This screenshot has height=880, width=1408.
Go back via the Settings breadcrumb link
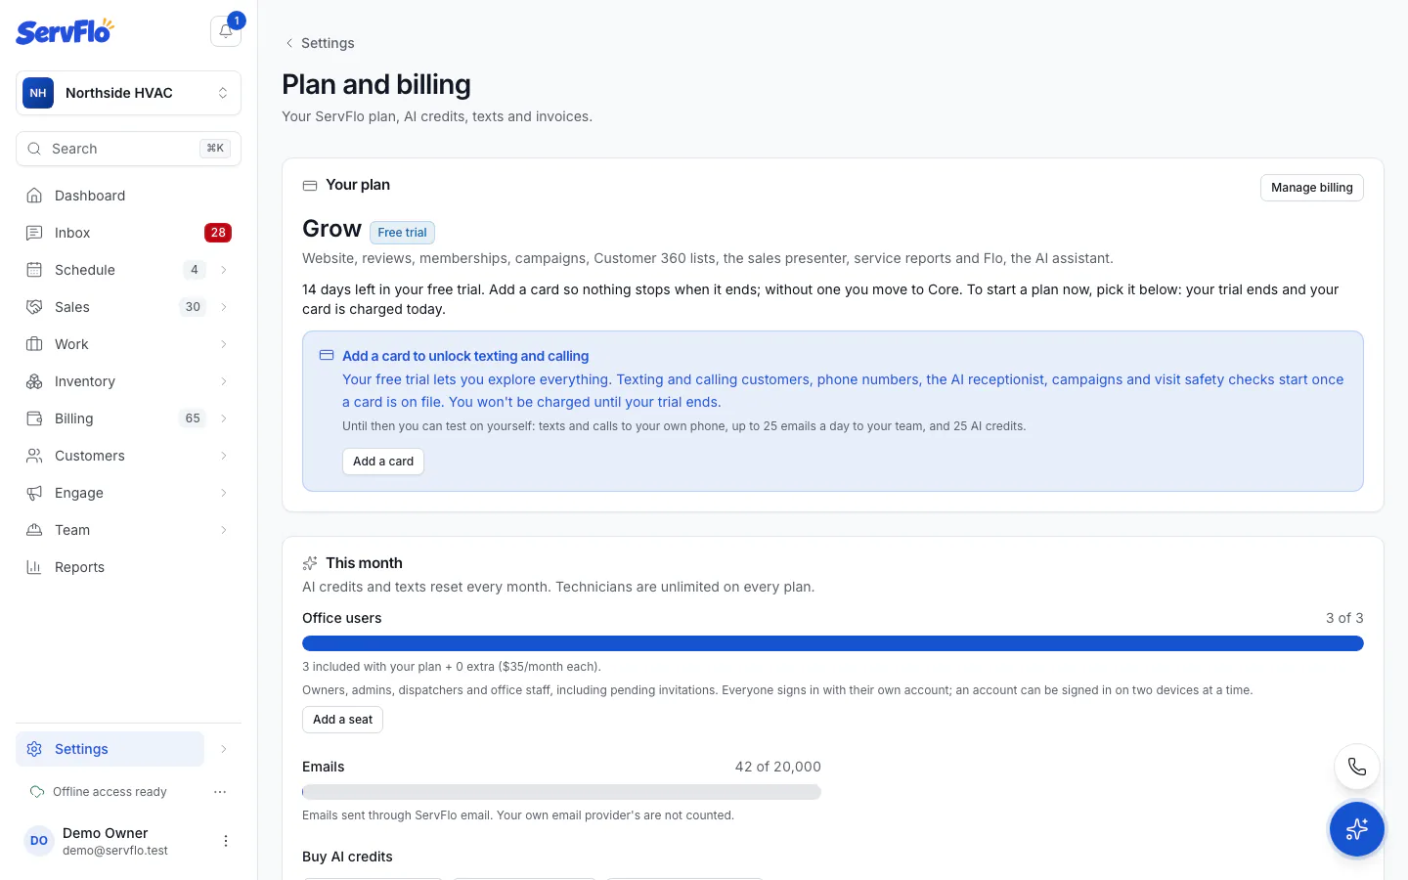[319, 43]
